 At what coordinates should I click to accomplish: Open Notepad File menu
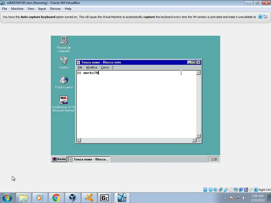(80, 67)
